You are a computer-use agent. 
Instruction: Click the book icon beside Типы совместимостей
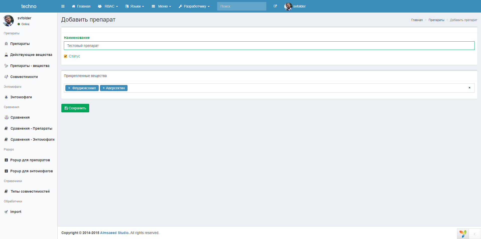[6, 191]
